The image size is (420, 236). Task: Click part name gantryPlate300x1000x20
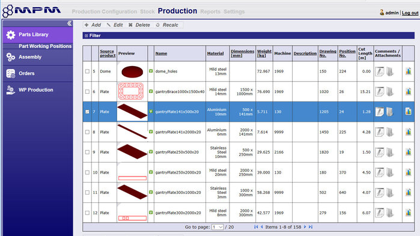pyautogui.click(x=178, y=193)
